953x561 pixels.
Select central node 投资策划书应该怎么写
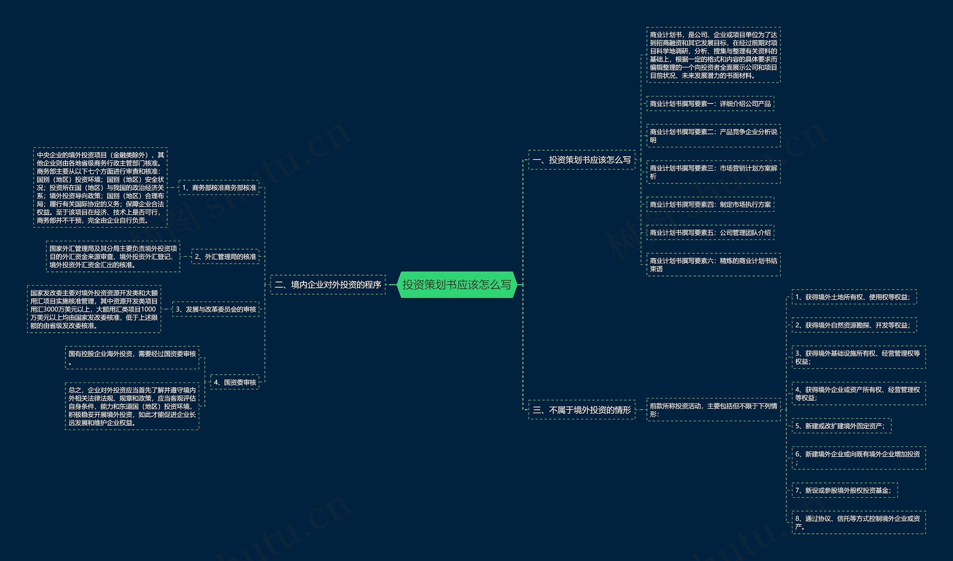pyautogui.click(x=456, y=285)
